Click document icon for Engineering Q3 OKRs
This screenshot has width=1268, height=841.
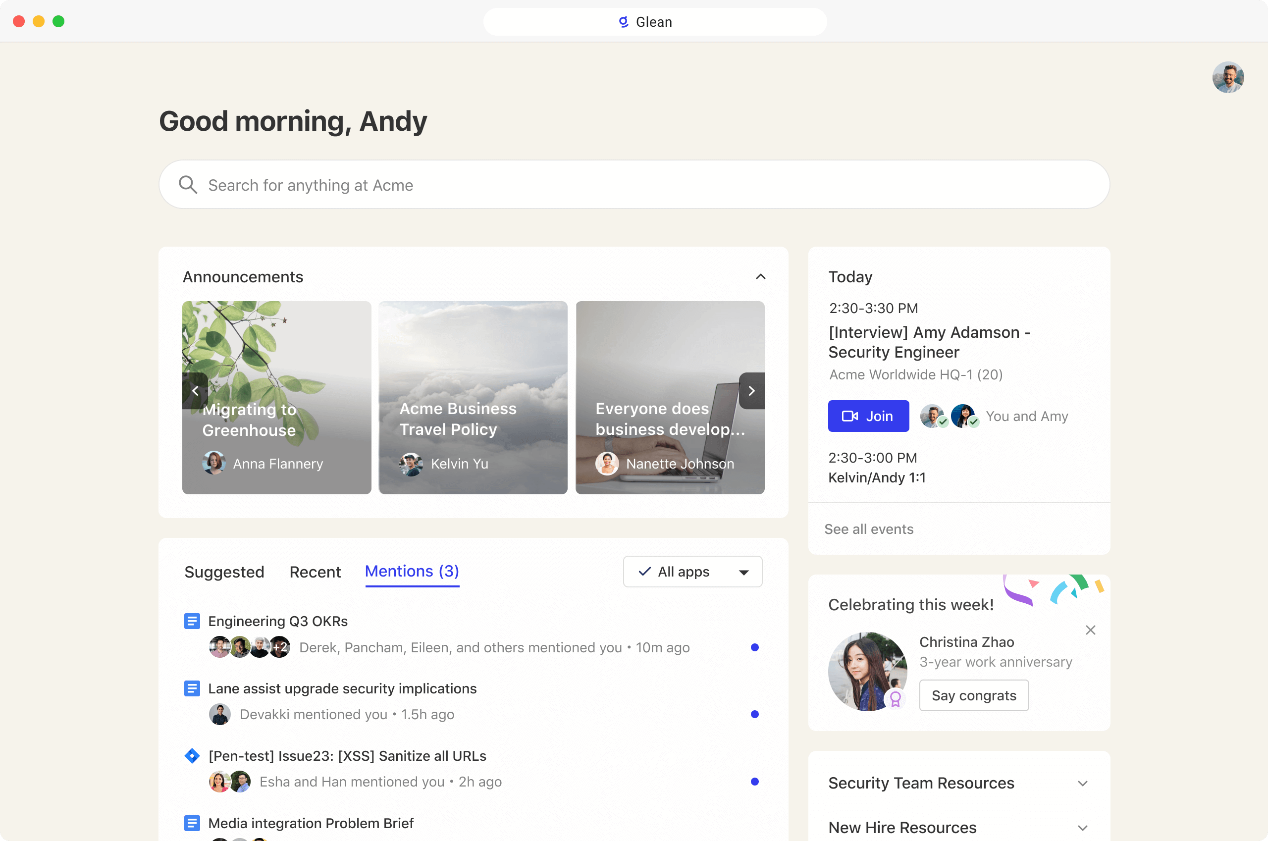[x=192, y=621]
